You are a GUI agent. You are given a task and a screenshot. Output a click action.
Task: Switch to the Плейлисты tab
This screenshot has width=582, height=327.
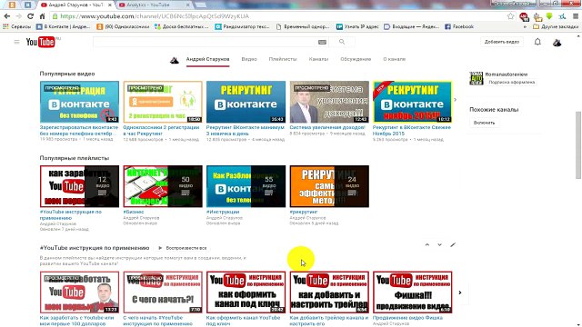point(283,59)
